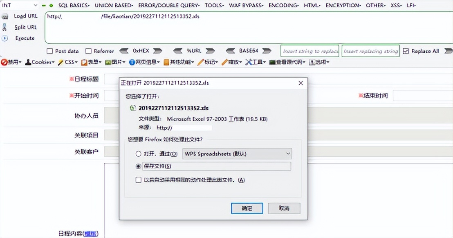The image size is (453, 238).
Task: Click the Execute label
Action: [x=25, y=38]
